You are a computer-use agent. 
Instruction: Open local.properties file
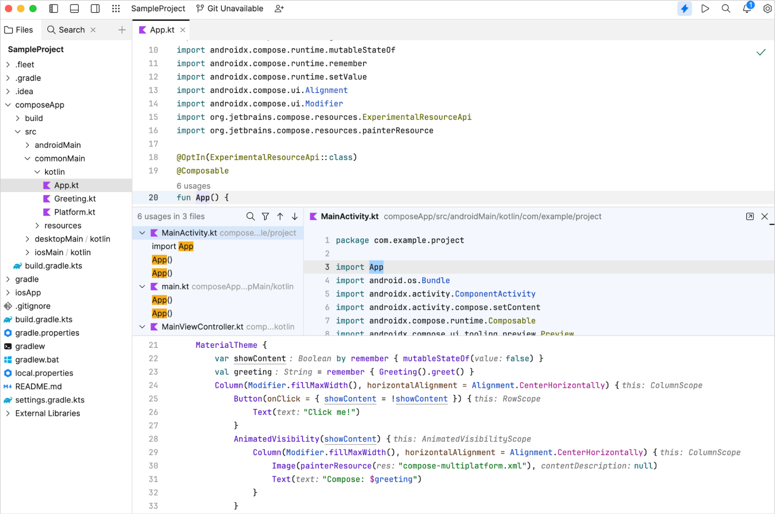point(44,373)
